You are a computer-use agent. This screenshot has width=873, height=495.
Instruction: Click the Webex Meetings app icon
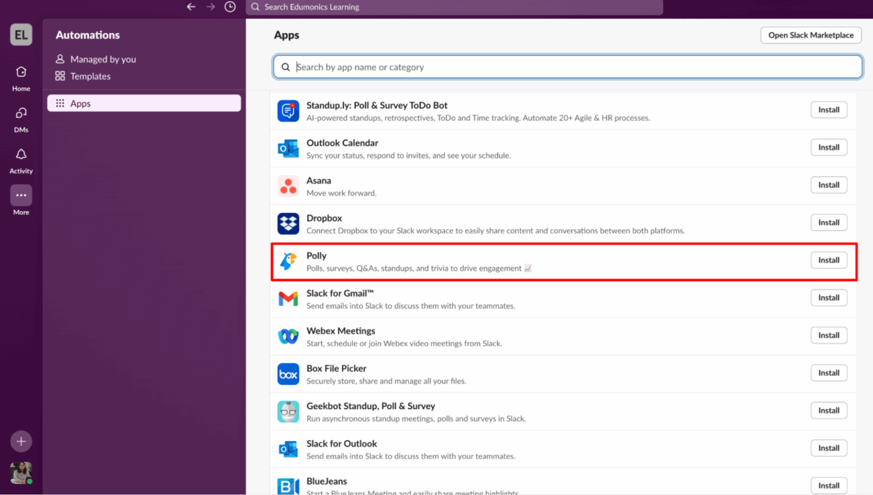point(288,336)
